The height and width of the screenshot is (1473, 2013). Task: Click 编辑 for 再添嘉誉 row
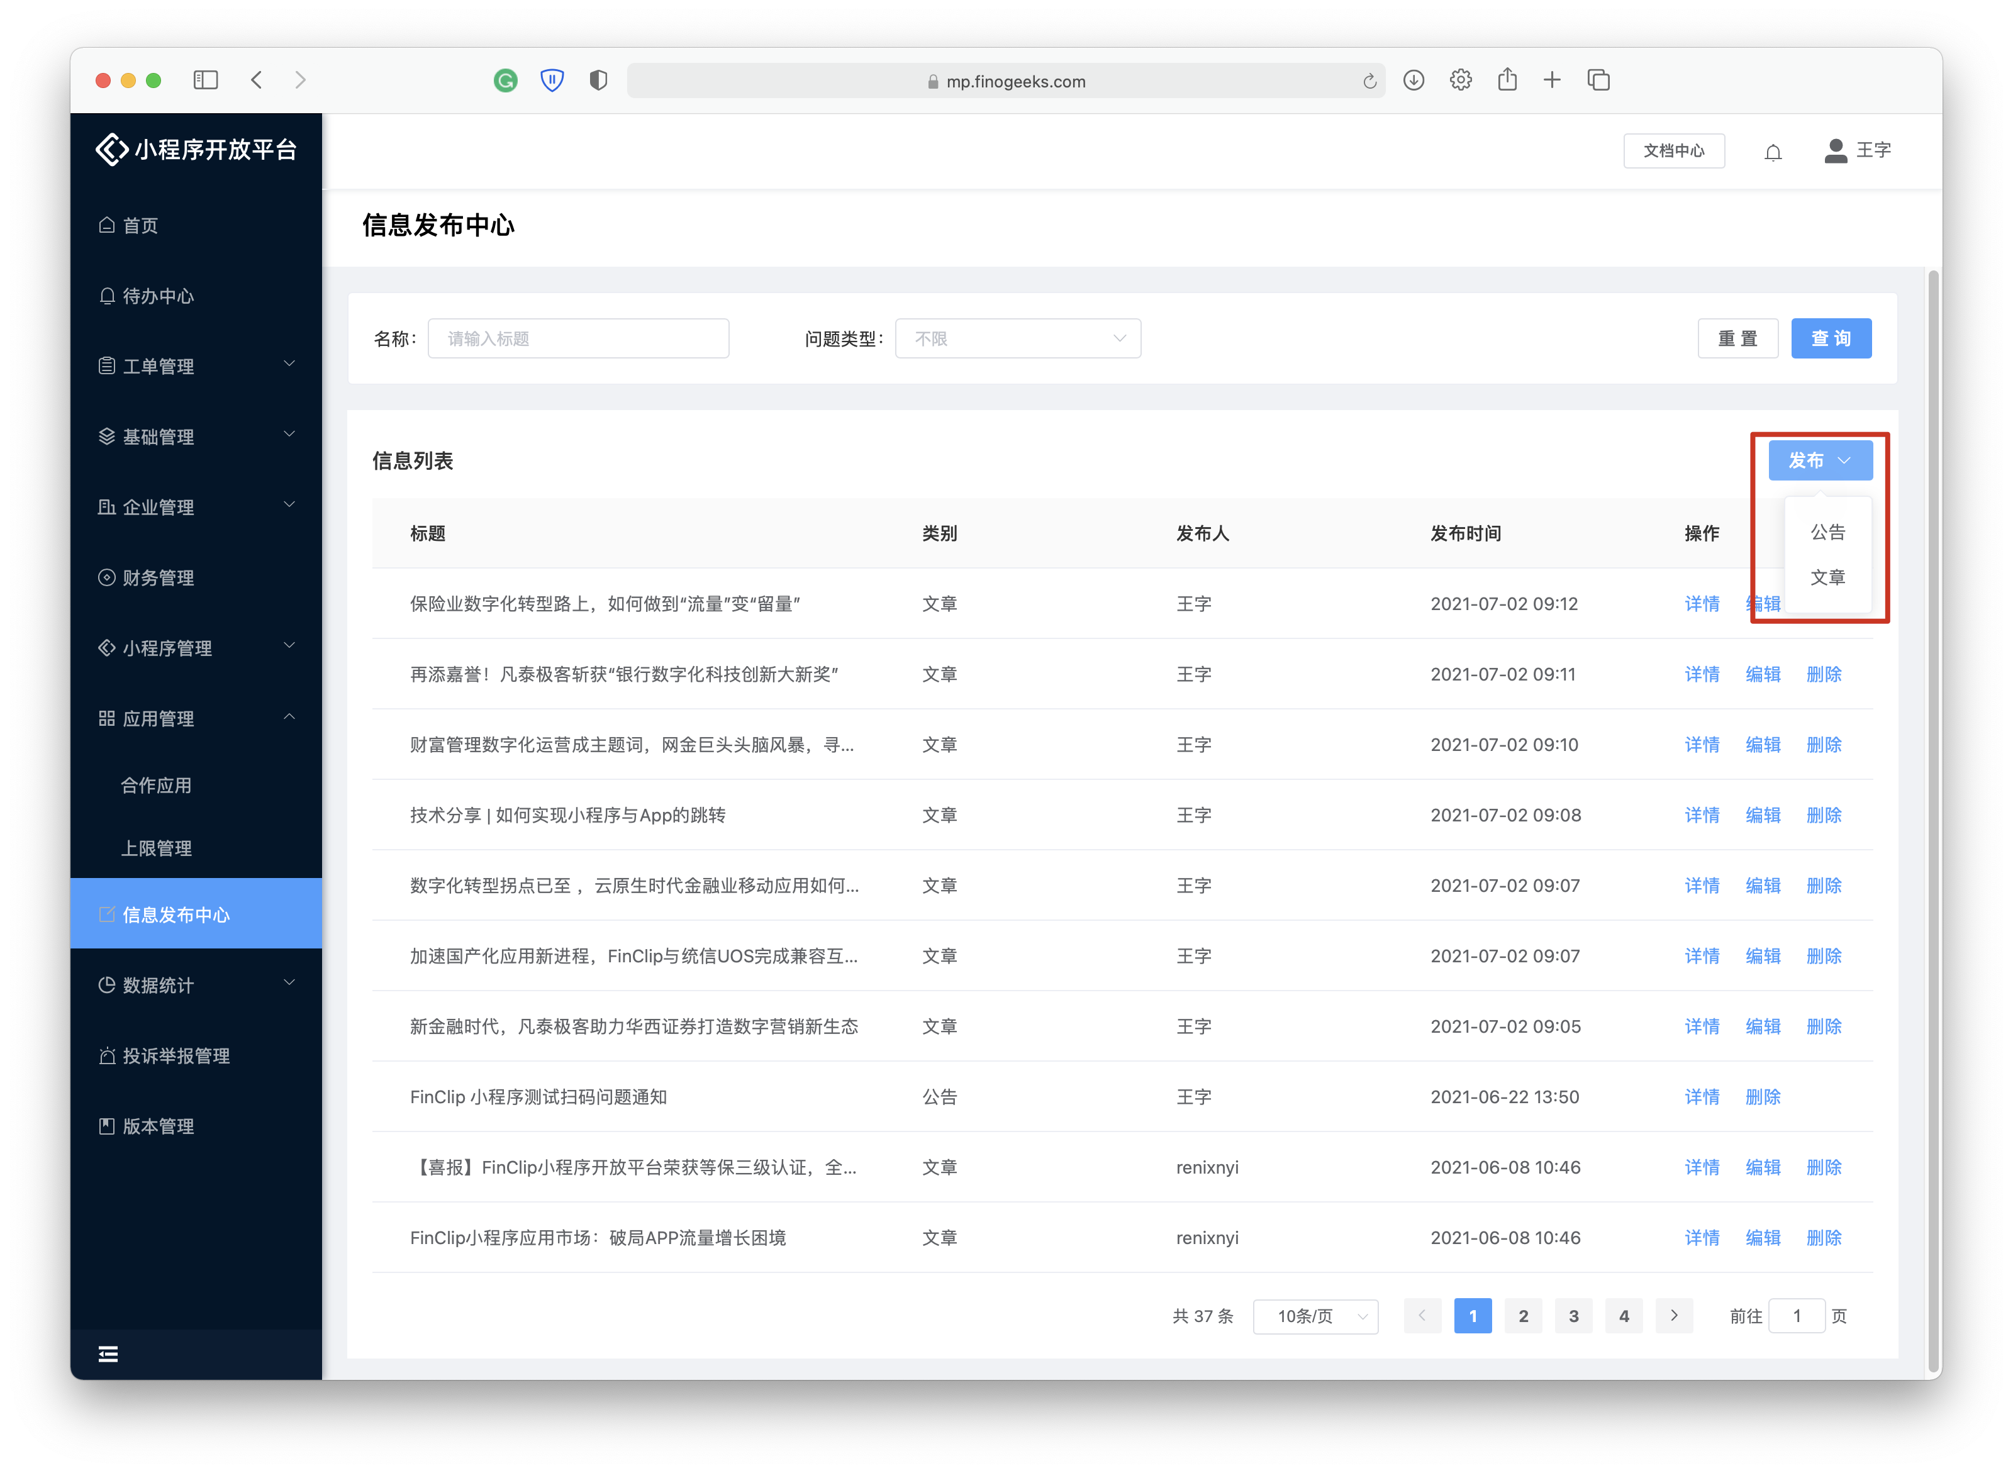tap(1763, 674)
